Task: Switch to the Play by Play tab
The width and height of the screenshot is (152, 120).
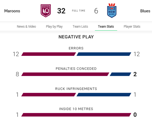Action: pos(54,26)
